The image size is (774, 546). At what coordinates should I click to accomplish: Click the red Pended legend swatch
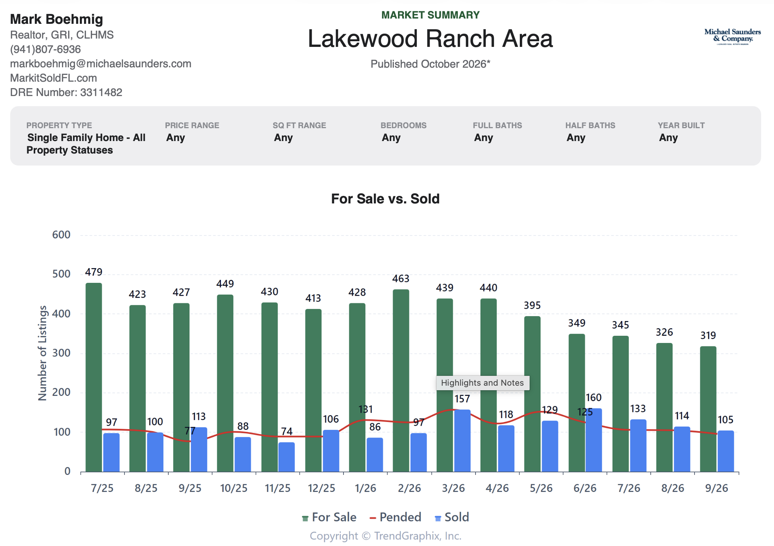pyautogui.click(x=373, y=518)
